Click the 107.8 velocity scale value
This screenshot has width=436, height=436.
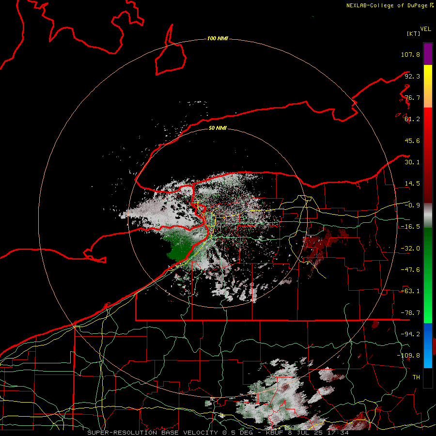410,54
